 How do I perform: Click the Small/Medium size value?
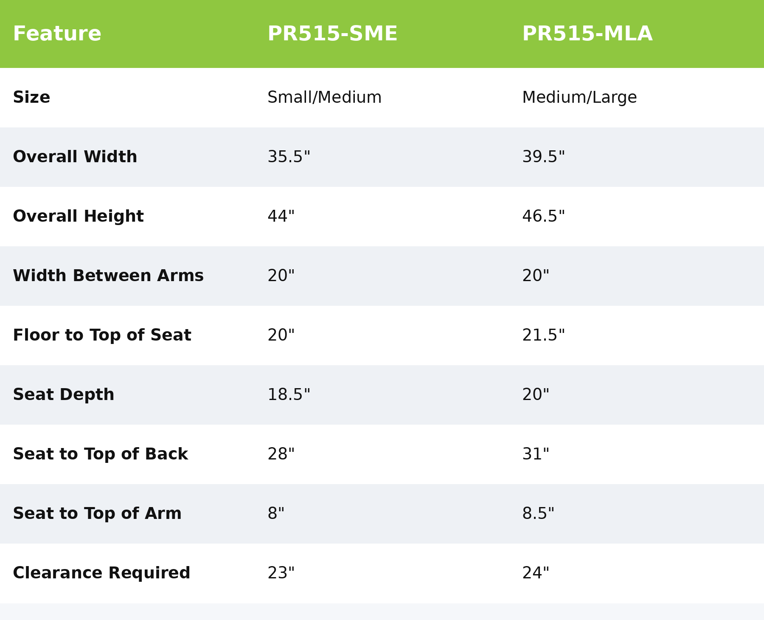click(x=324, y=98)
